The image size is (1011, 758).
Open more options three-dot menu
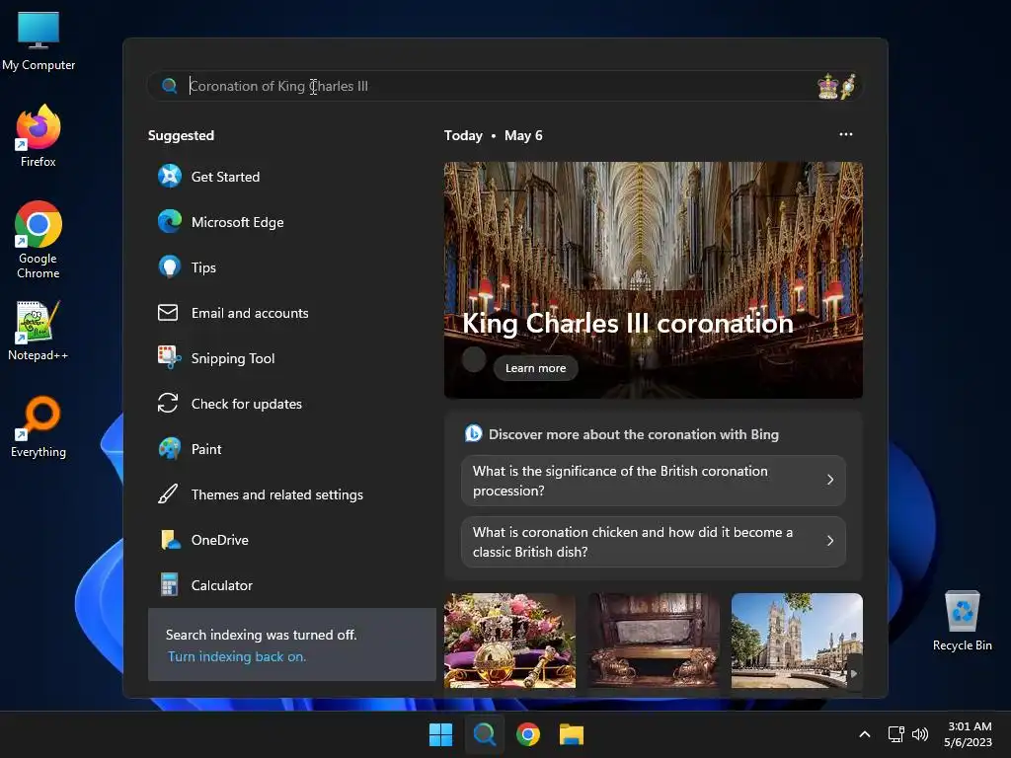846,134
